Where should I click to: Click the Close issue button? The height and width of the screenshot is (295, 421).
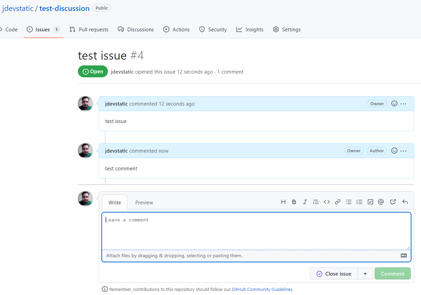coord(334,274)
